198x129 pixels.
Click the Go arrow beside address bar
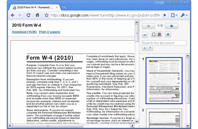pos(165,15)
